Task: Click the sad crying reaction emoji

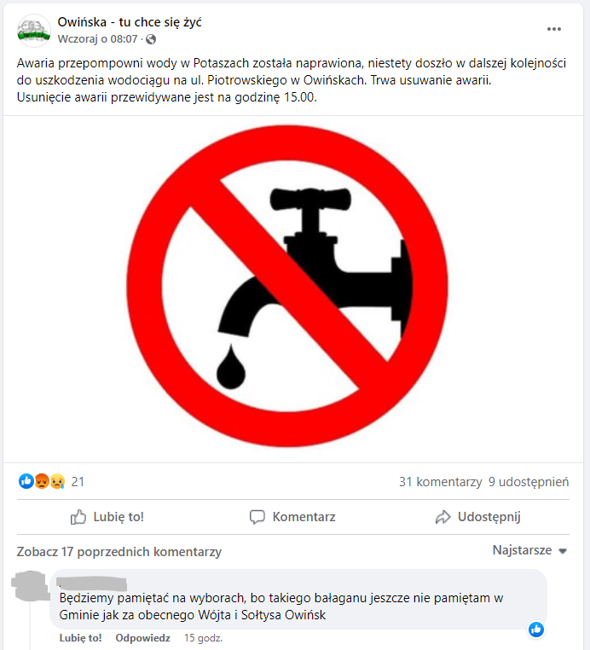Action: pos(57,481)
